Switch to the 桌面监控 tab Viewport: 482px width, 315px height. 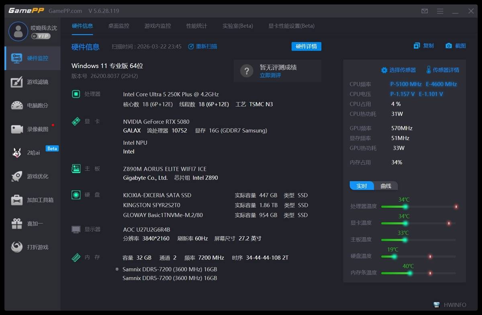click(x=118, y=26)
